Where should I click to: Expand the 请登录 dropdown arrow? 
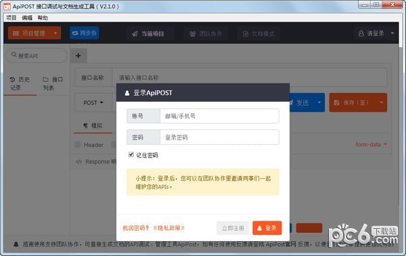coord(392,33)
